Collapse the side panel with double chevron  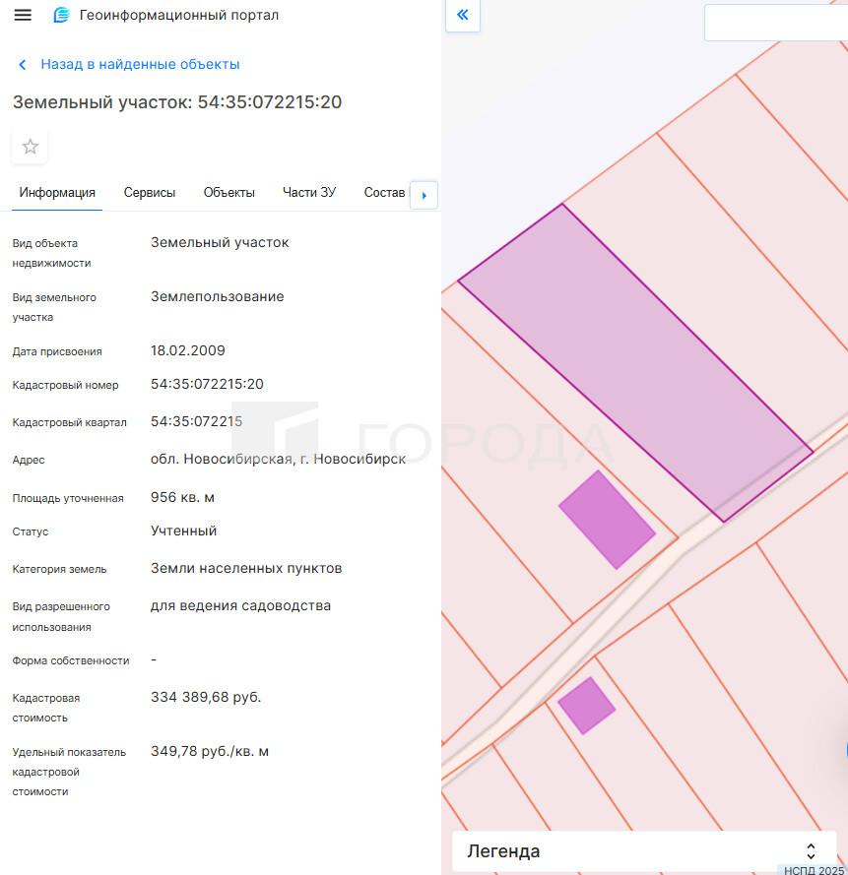463,16
